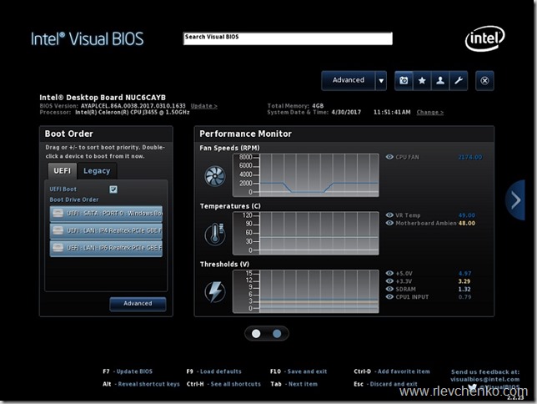Click the Boot Order panel heading

tap(69, 134)
